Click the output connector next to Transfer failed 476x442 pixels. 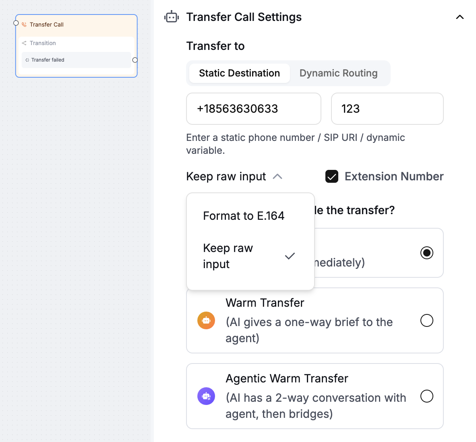(135, 60)
